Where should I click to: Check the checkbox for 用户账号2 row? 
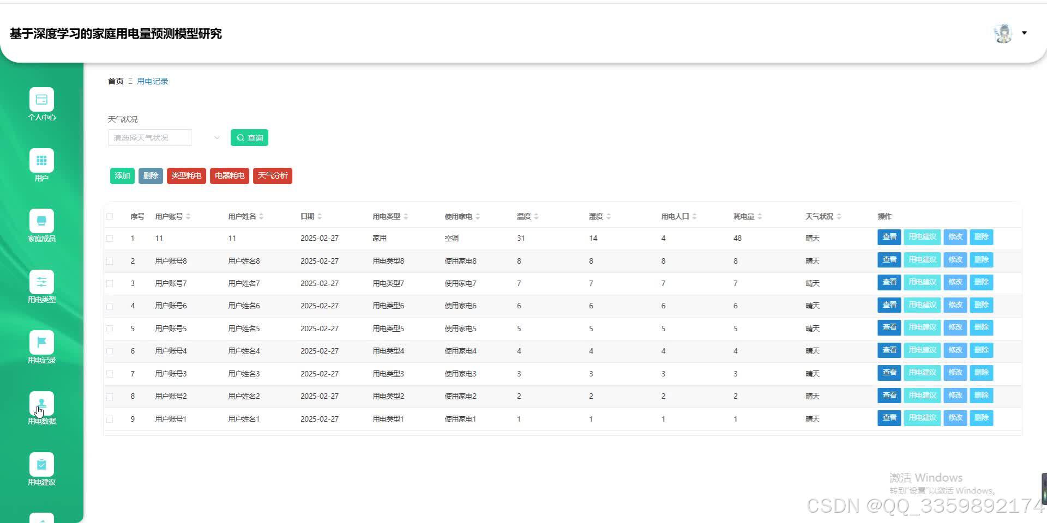click(x=110, y=397)
